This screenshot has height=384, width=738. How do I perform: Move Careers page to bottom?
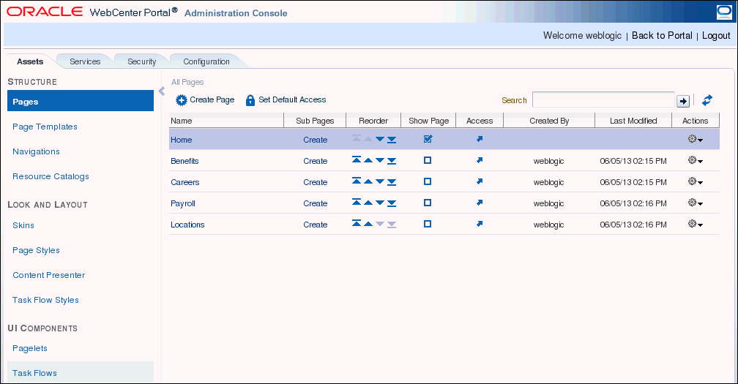coord(392,181)
